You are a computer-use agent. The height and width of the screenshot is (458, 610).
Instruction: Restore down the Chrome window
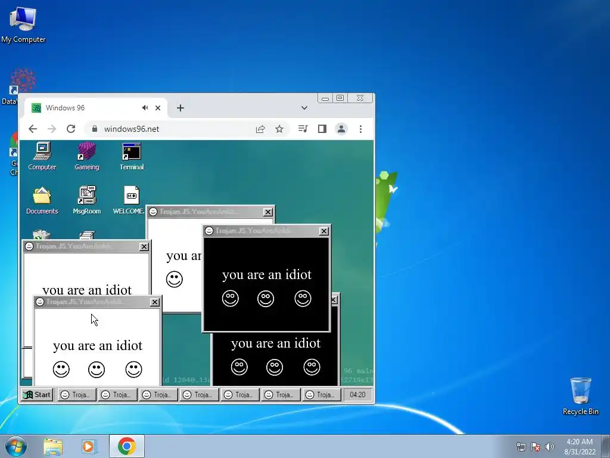(340, 98)
